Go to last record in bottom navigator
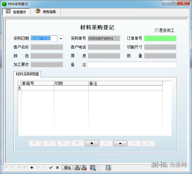Screen dimensions: 192x174 pos(25,167)
